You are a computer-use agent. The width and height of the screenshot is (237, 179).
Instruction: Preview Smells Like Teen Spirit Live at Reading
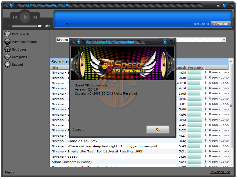click(x=206, y=151)
